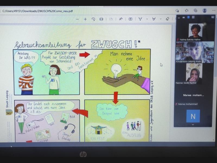Rotate the PDF page
Viewport: 217px width, 163px height.
pyautogui.click(x=93, y=19)
